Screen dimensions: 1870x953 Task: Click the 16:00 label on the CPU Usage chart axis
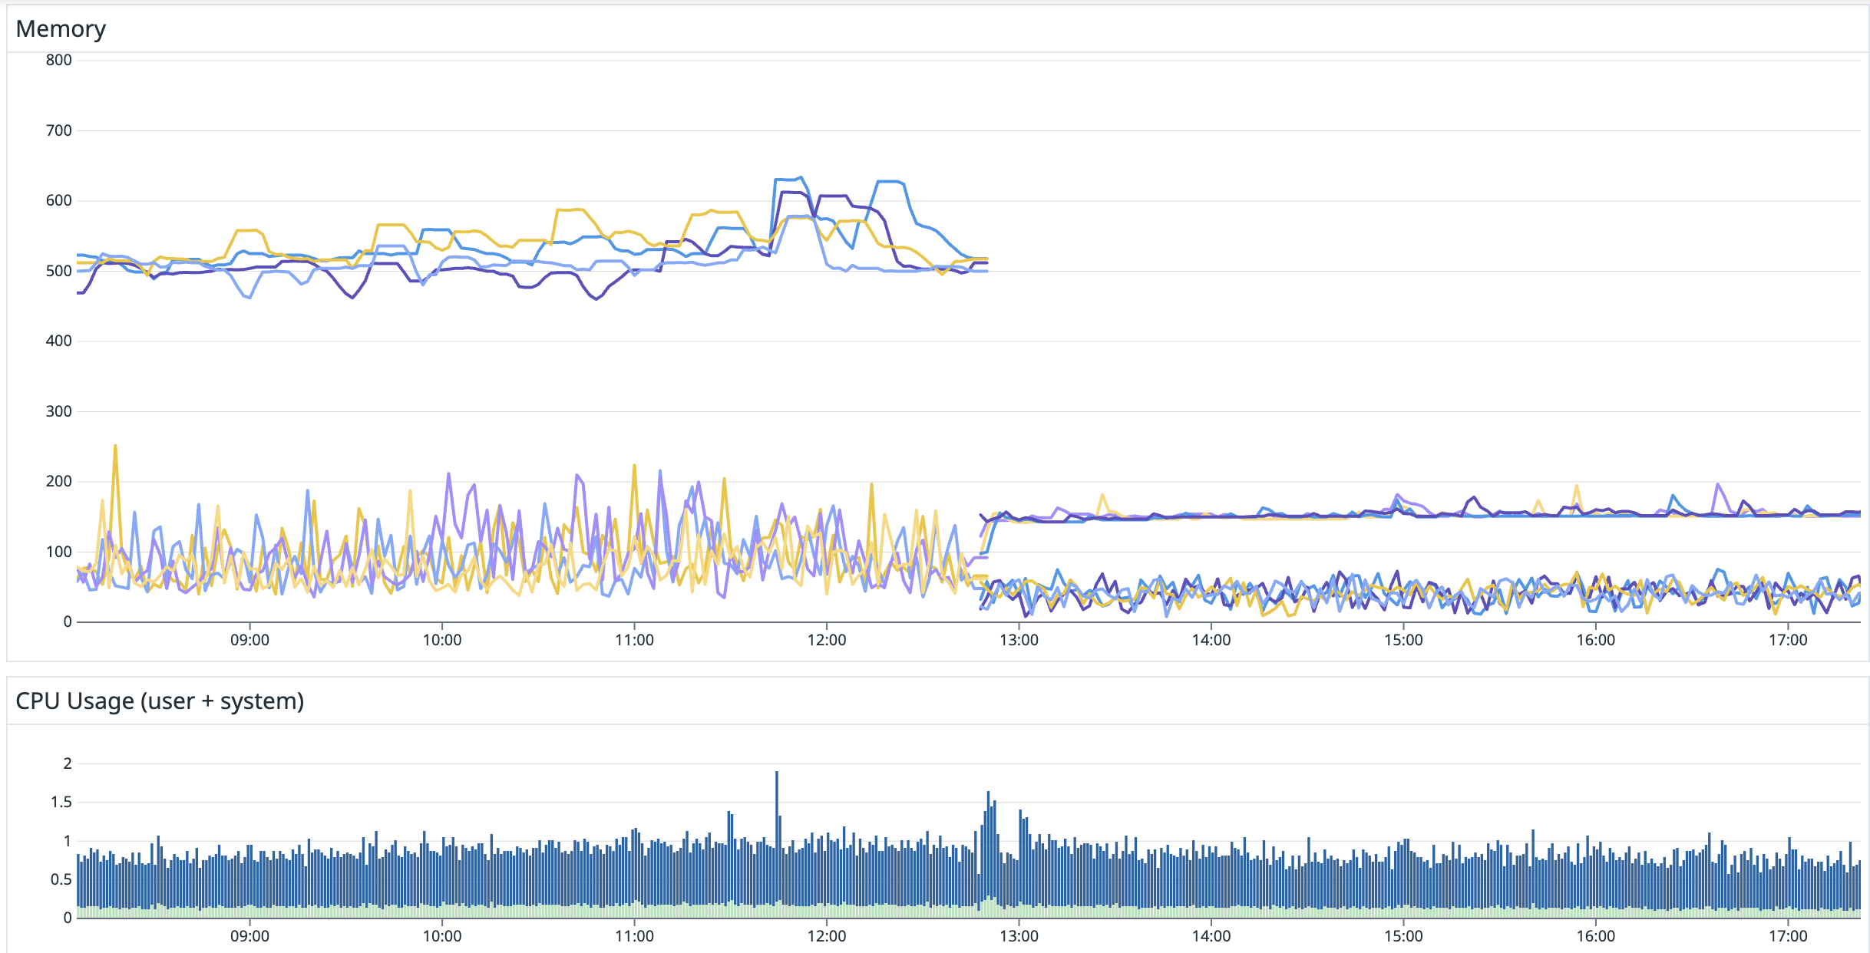coord(1595,936)
